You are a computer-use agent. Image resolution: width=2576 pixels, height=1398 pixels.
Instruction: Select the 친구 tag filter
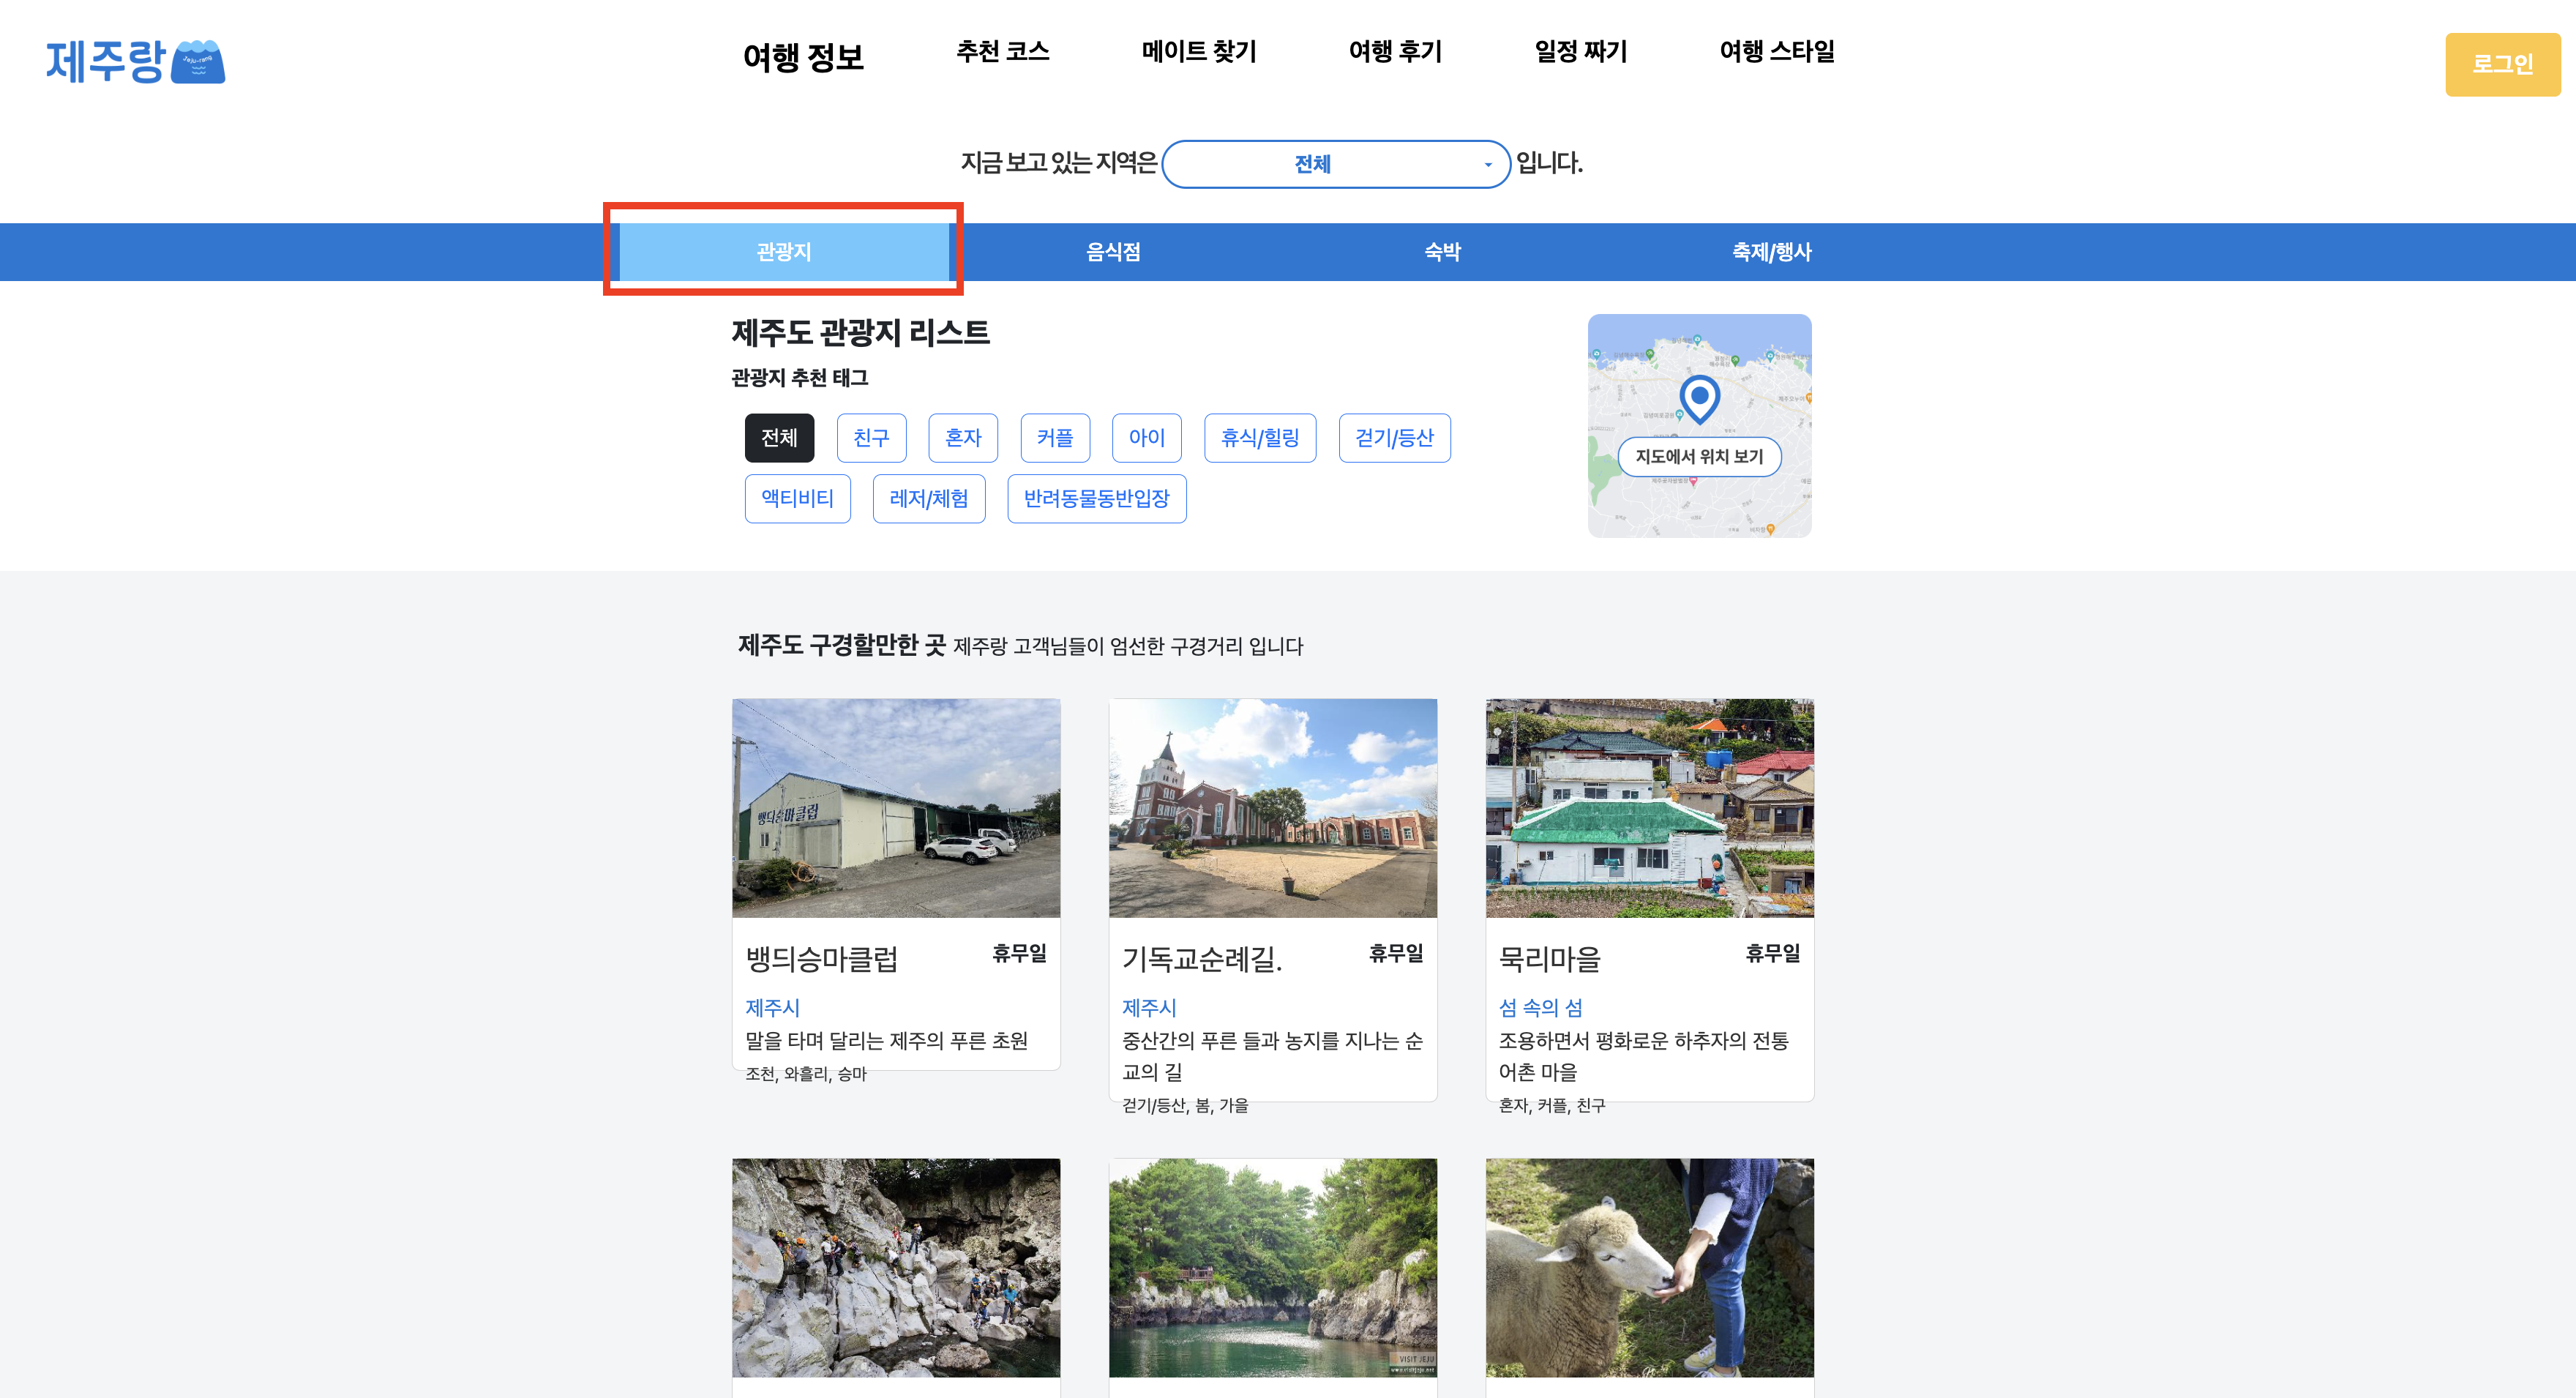[871, 438]
